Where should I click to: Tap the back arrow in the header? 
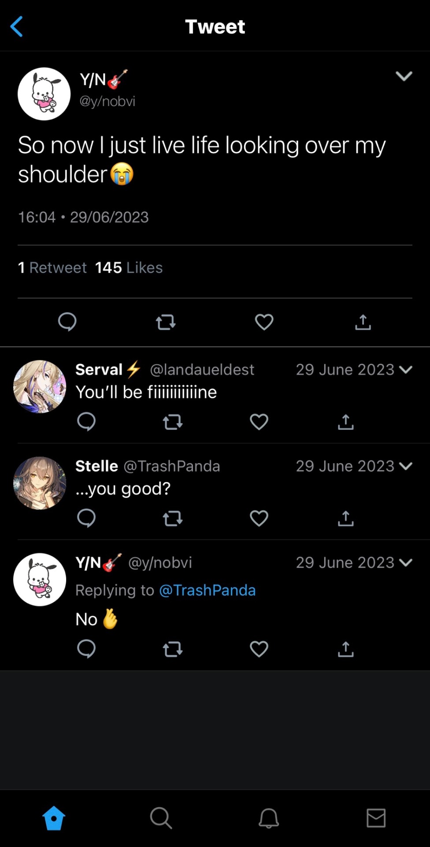(17, 26)
